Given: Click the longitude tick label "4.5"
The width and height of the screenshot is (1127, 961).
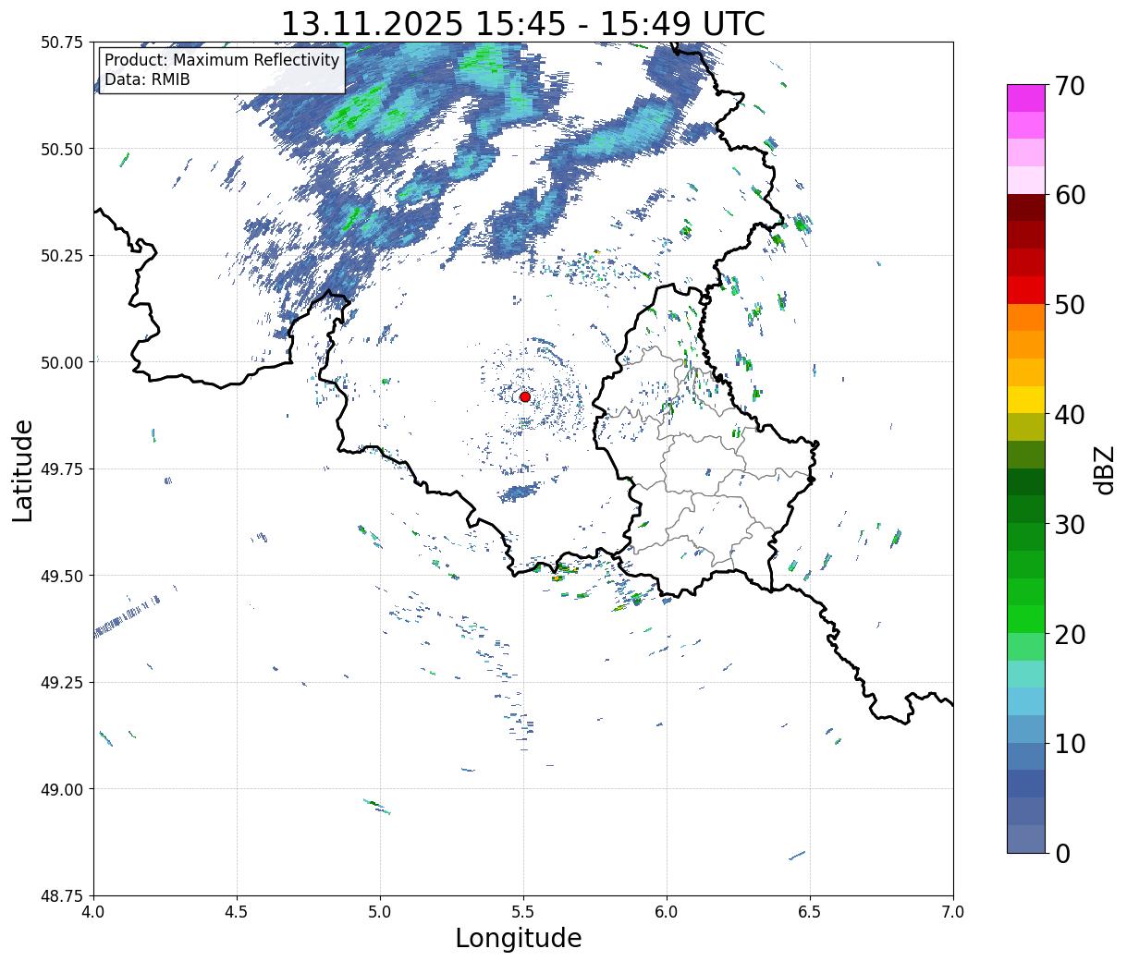Looking at the screenshot, I should coord(237,911).
